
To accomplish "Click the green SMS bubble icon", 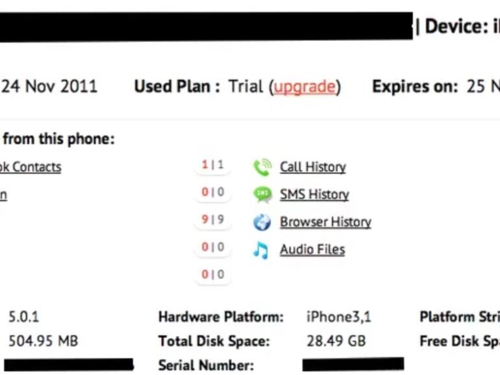I will pos(262,195).
